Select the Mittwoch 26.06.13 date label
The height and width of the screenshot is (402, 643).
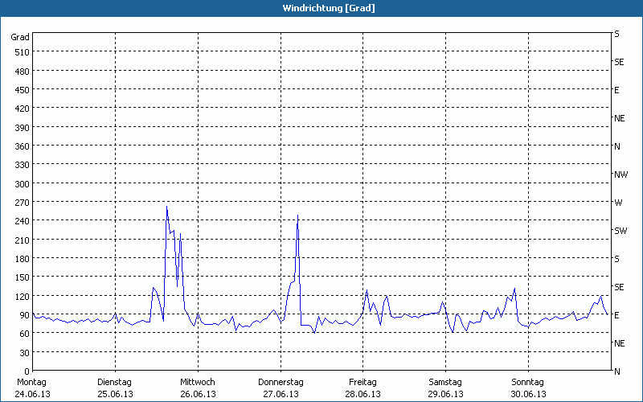pyautogui.click(x=198, y=388)
